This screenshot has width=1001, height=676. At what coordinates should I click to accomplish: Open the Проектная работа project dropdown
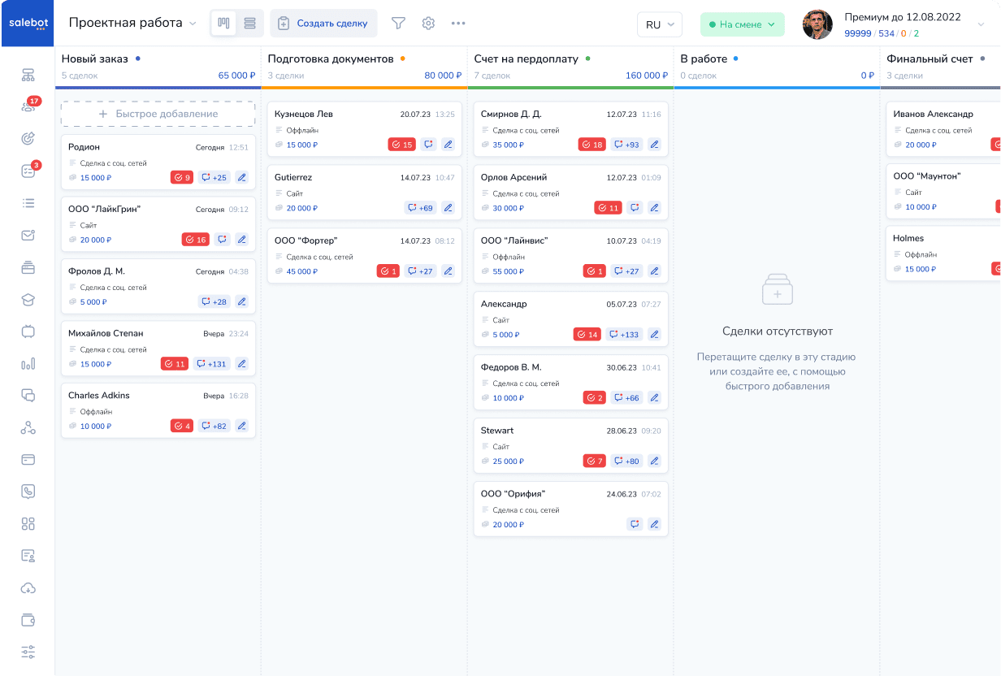pyautogui.click(x=132, y=24)
